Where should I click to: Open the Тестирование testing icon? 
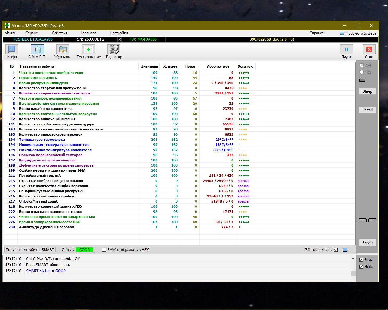[x=89, y=49]
